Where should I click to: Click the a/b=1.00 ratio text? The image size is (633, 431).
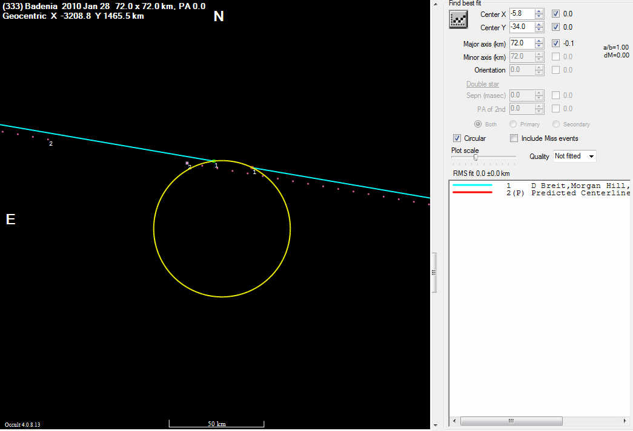(615, 47)
